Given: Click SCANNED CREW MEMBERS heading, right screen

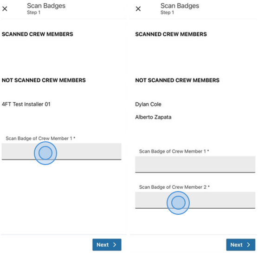Looking at the screenshot, I should coord(171,34).
